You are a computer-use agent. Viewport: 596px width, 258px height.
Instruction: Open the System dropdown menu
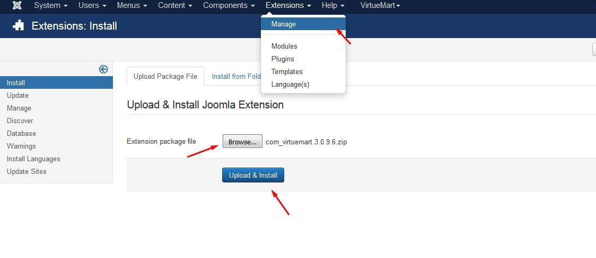click(x=50, y=6)
